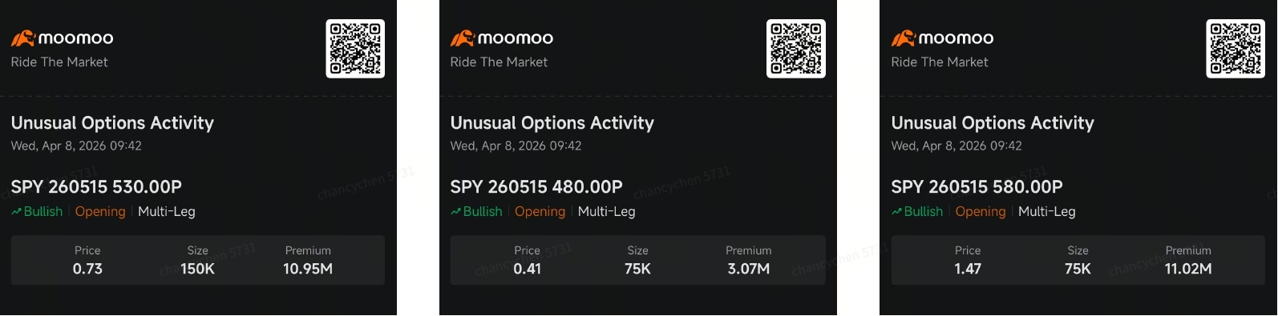
Task: Click the 150K size value
Action: tap(197, 269)
